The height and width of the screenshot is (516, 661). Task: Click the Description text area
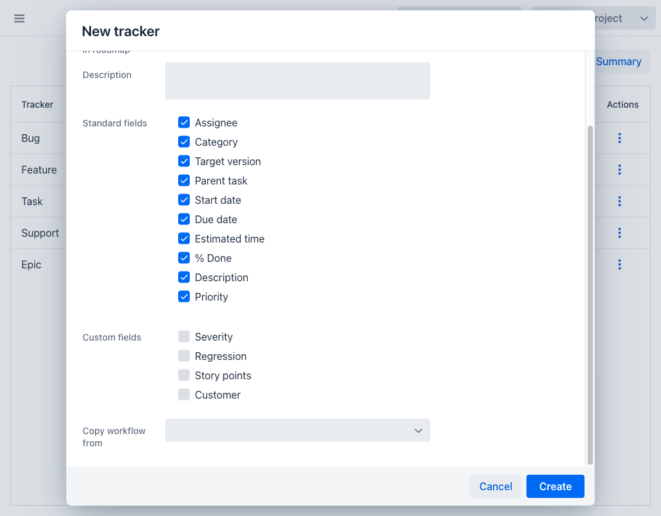tap(298, 81)
